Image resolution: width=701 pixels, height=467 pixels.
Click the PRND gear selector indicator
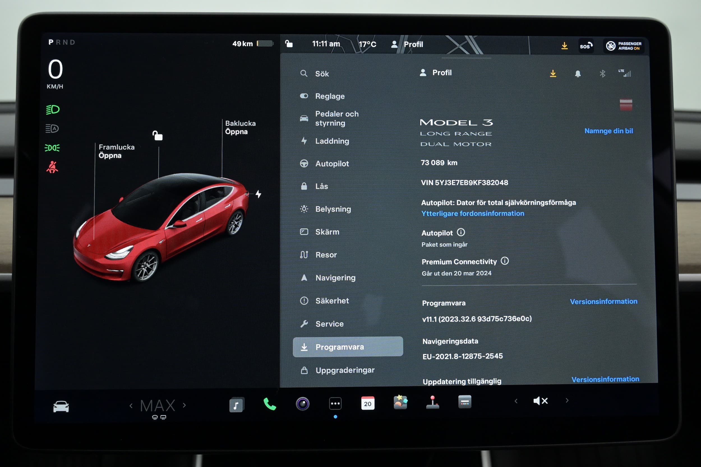pos(62,42)
